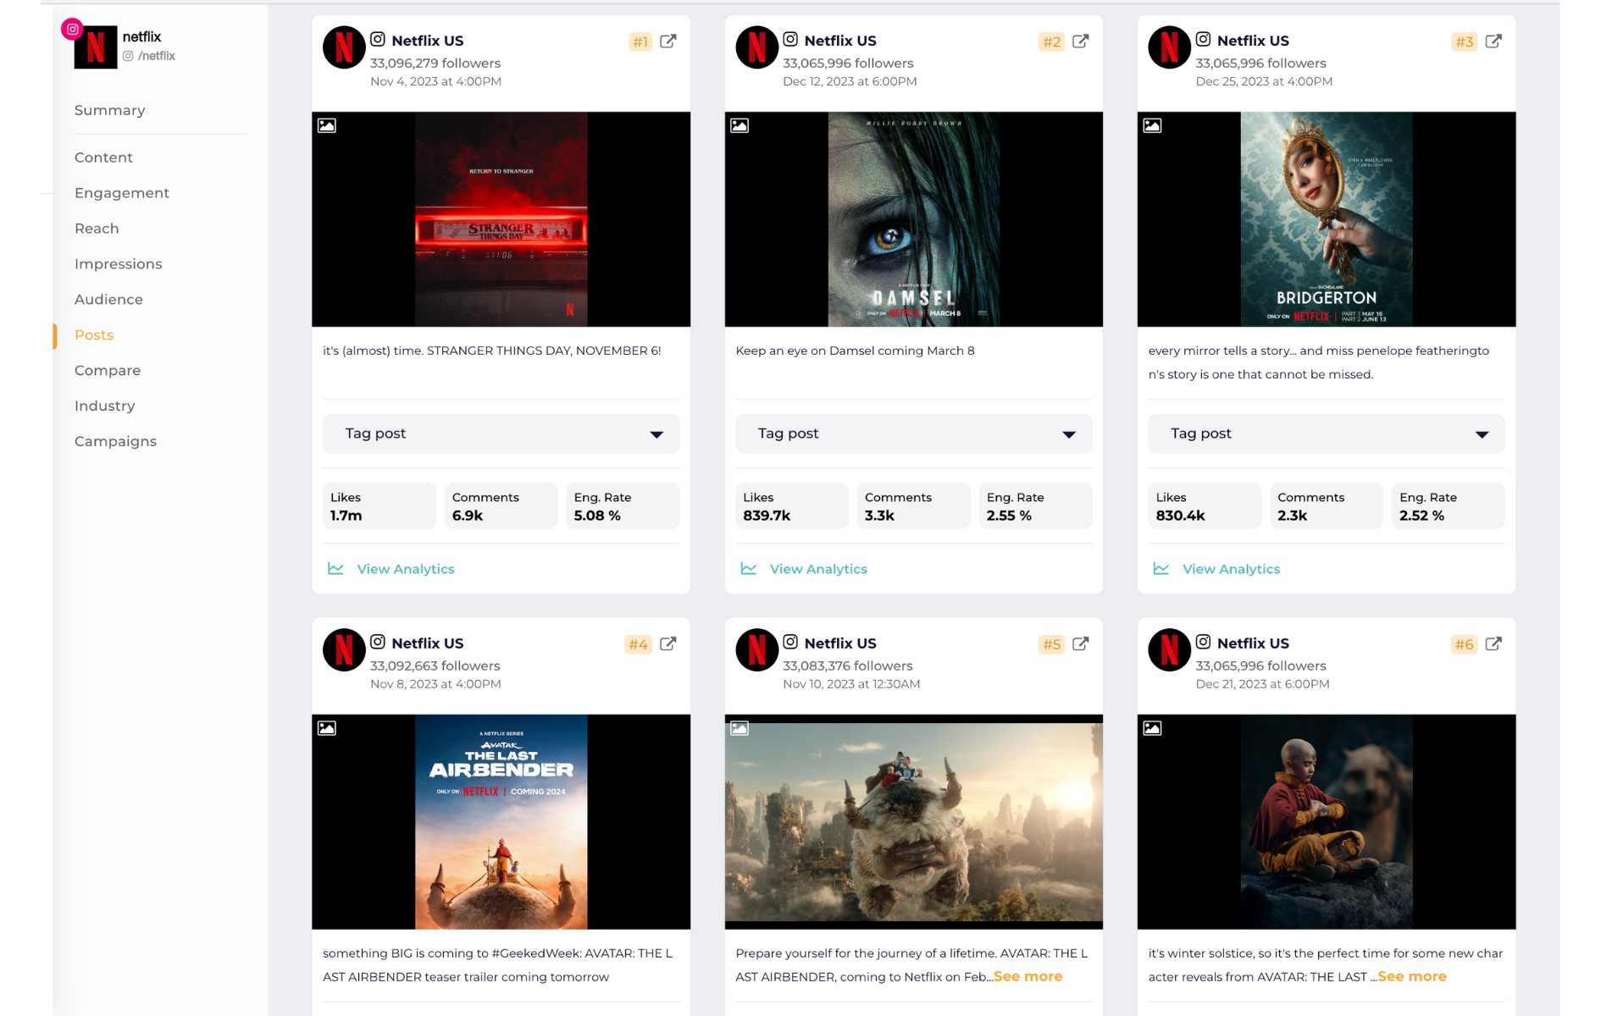Open Damsel poster thumbnail
This screenshot has width=1601, height=1016.
click(x=913, y=219)
